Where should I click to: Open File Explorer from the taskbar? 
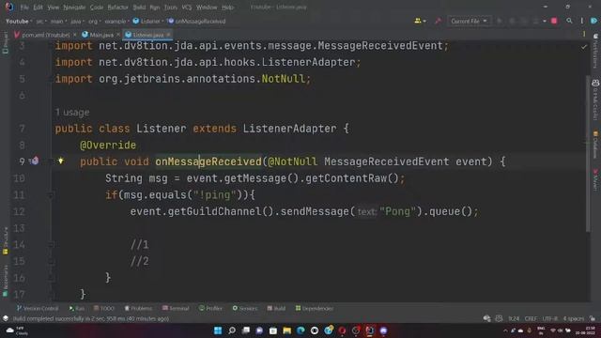[286, 330]
